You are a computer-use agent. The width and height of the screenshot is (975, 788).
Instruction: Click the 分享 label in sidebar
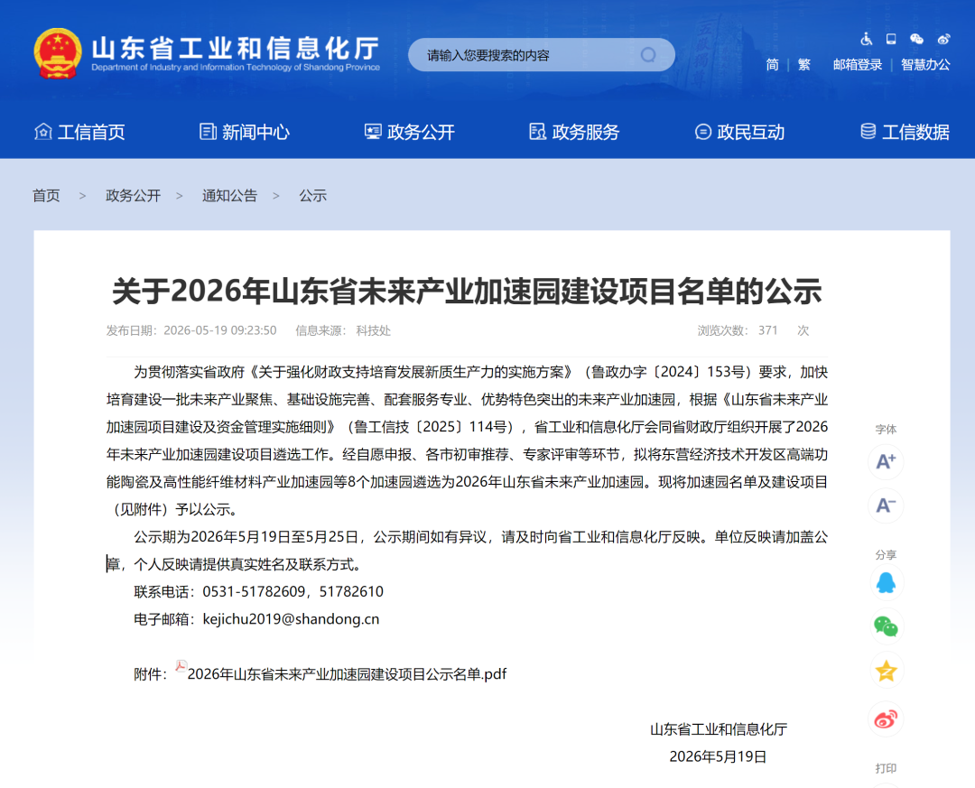[x=886, y=555]
